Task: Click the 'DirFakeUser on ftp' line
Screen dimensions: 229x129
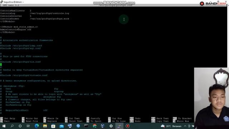Action: 15,102
